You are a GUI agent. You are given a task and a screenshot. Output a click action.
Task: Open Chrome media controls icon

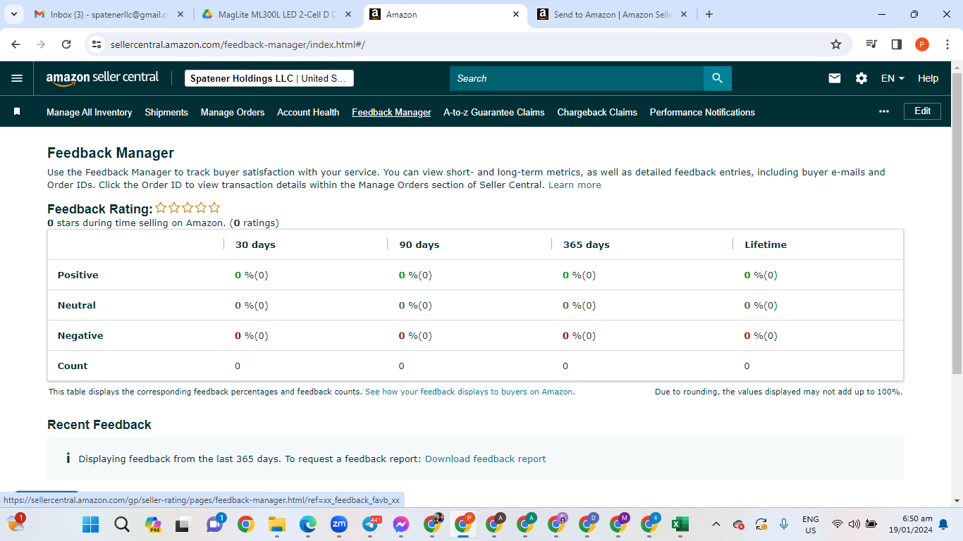click(872, 44)
